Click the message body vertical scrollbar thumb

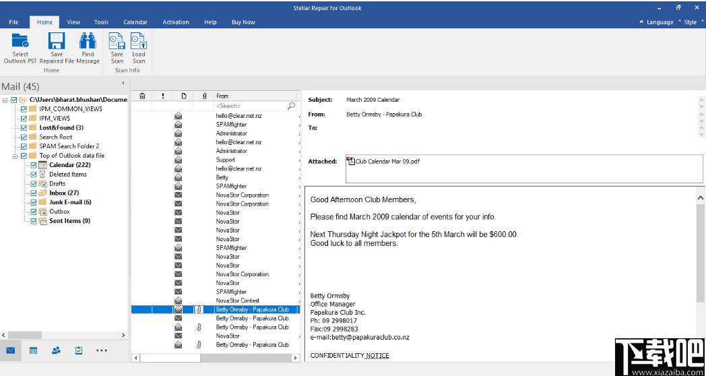[700, 253]
